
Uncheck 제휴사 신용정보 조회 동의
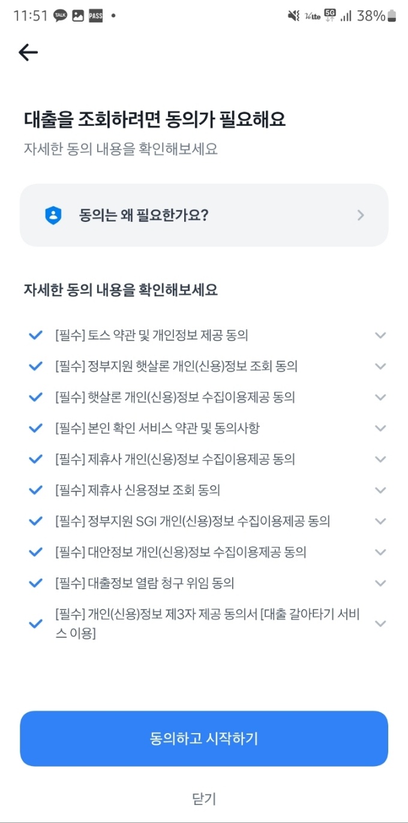(35, 490)
